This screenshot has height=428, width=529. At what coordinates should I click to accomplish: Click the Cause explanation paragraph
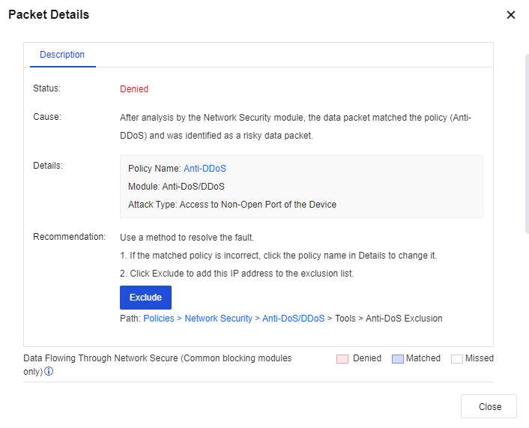coord(295,127)
